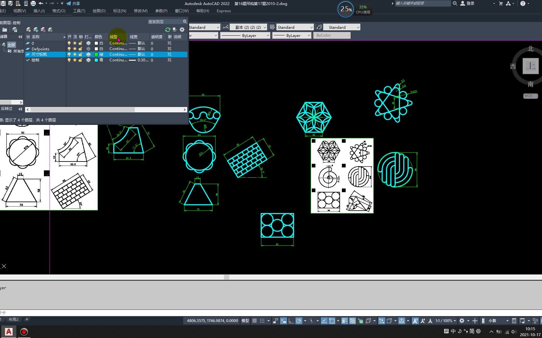Enable ortho mode in the status bar
This screenshot has height=338, width=542.
291,320
